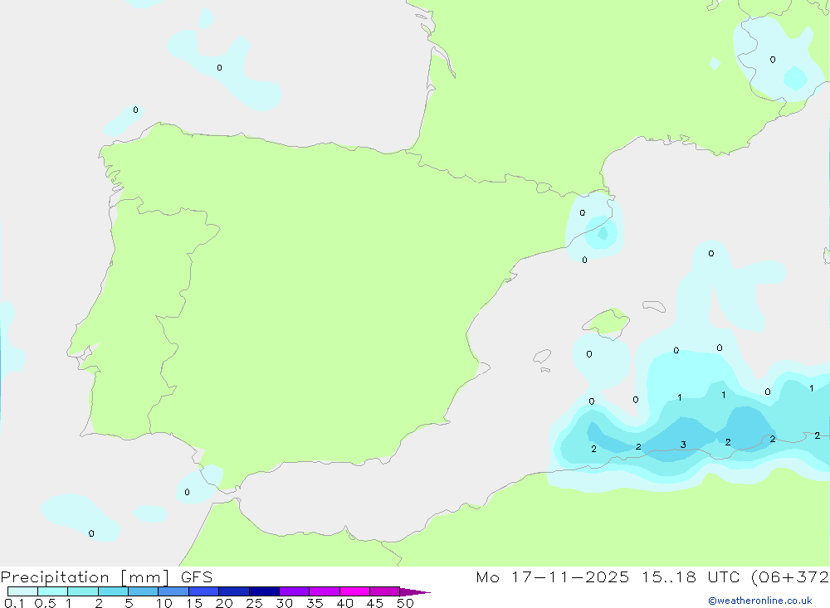Viewport: 830px width, 608px height.
Task: Click the 20–25 mm legend color swatch
Action: [233, 591]
